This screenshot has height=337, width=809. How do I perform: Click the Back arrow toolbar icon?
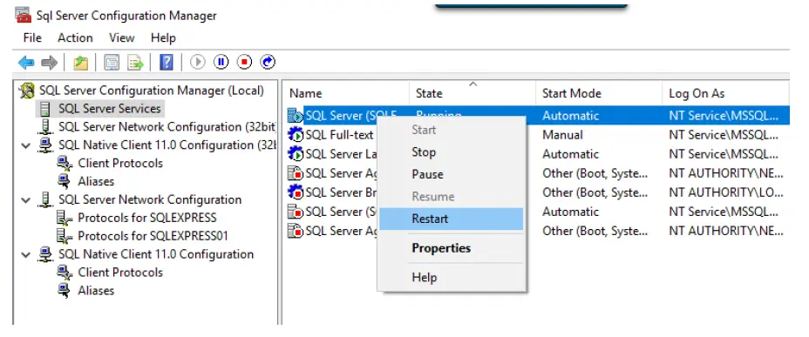click(26, 63)
